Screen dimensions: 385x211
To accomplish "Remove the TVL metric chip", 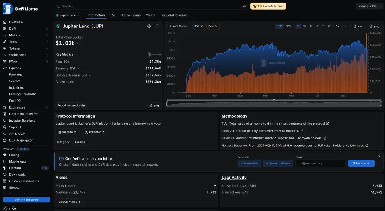I will pos(202,26).
